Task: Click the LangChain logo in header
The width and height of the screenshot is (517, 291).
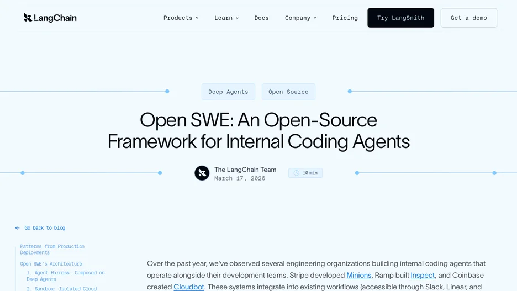Action: pos(50,18)
